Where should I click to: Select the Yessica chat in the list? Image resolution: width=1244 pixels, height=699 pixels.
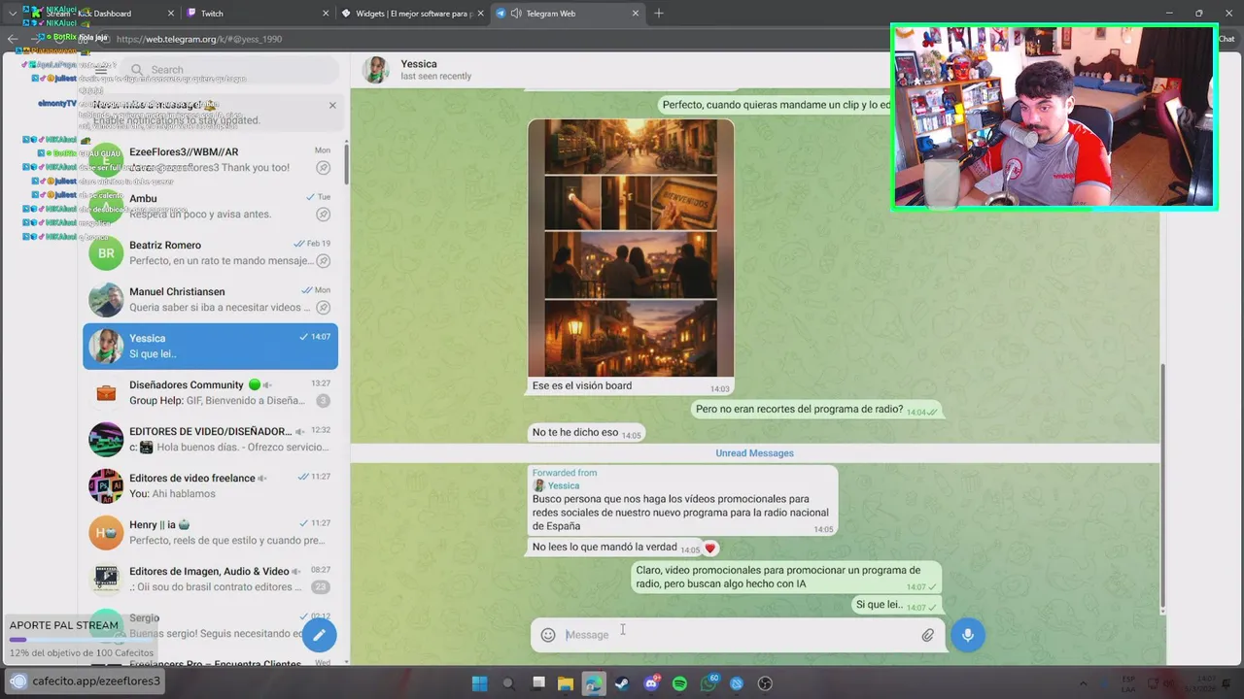click(210, 347)
